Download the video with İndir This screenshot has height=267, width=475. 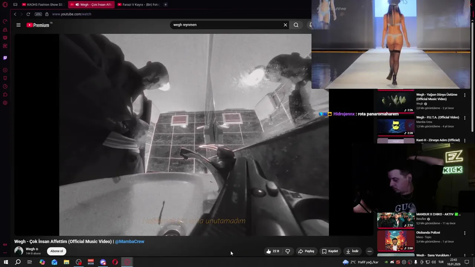click(x=352, y=251)
